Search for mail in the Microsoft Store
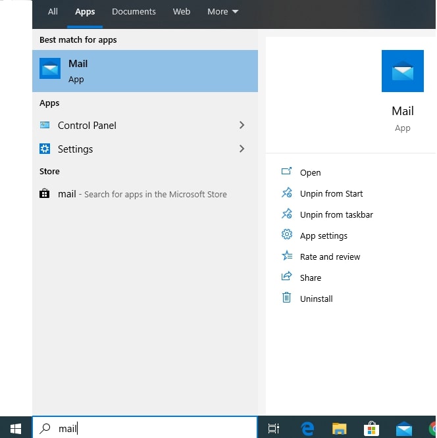 [141, 194]
